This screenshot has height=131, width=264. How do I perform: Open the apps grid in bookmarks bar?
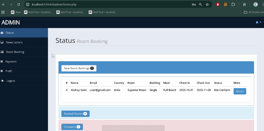(x=3, y=12)
